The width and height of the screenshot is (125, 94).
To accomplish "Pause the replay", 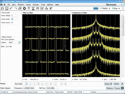I will pyautogui.click(x=61, y=84).
